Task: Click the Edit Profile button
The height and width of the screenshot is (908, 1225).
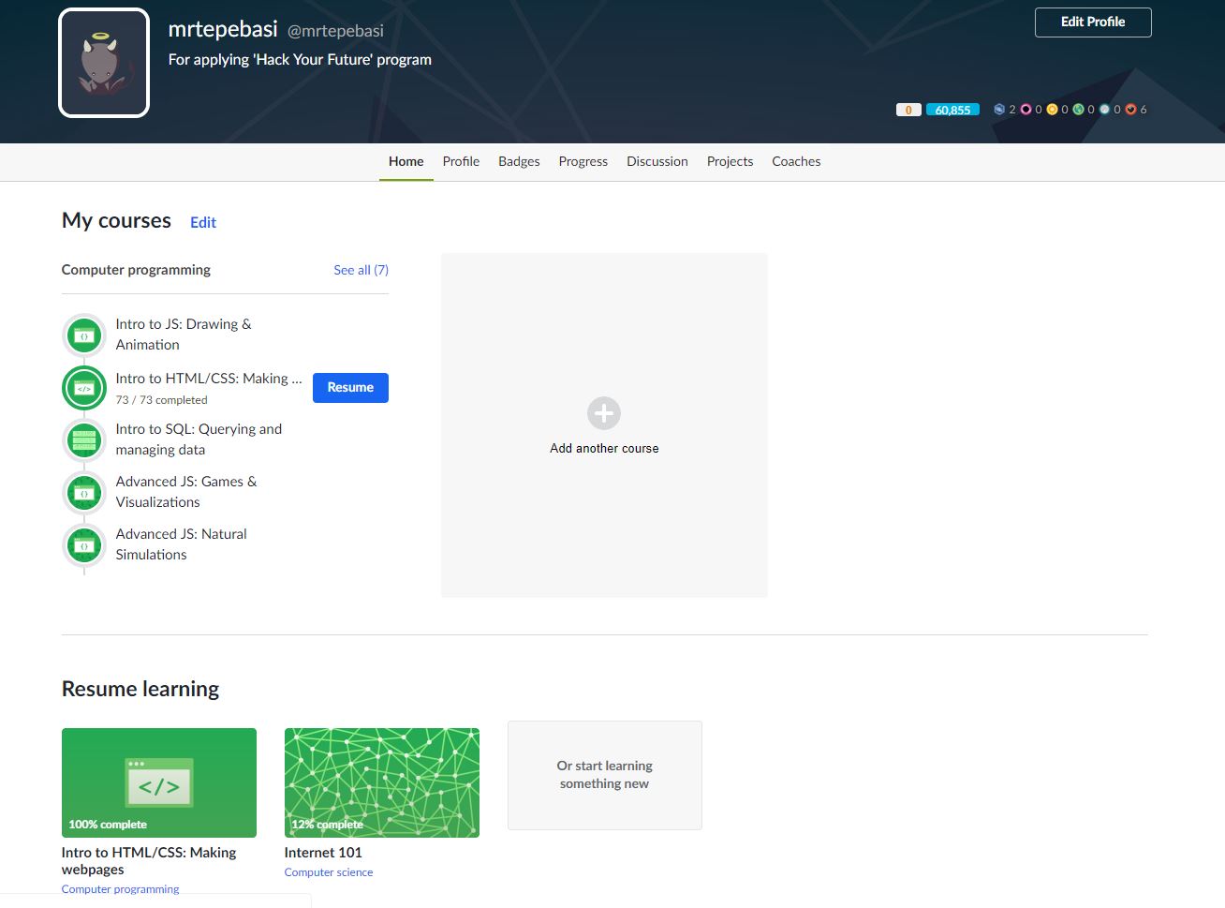Action: coord(1093,22)
